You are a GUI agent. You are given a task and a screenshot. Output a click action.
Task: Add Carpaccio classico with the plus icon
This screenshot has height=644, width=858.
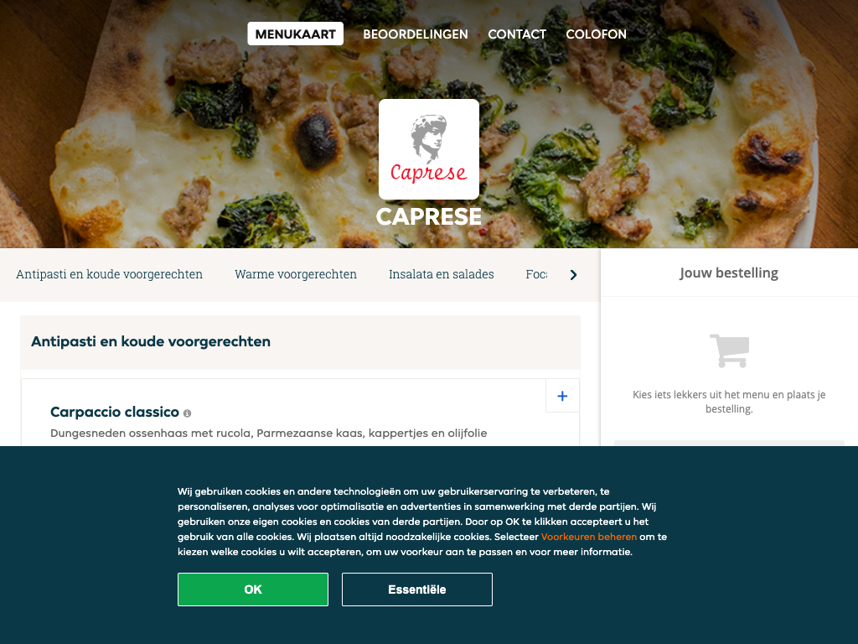click(x=562, y=396)
